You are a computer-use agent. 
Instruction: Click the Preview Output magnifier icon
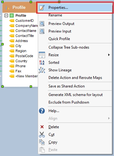(42, 24)
